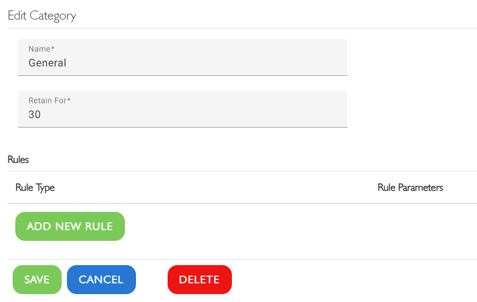
Task: Click the green SAVE button
Action: [37, 279]
